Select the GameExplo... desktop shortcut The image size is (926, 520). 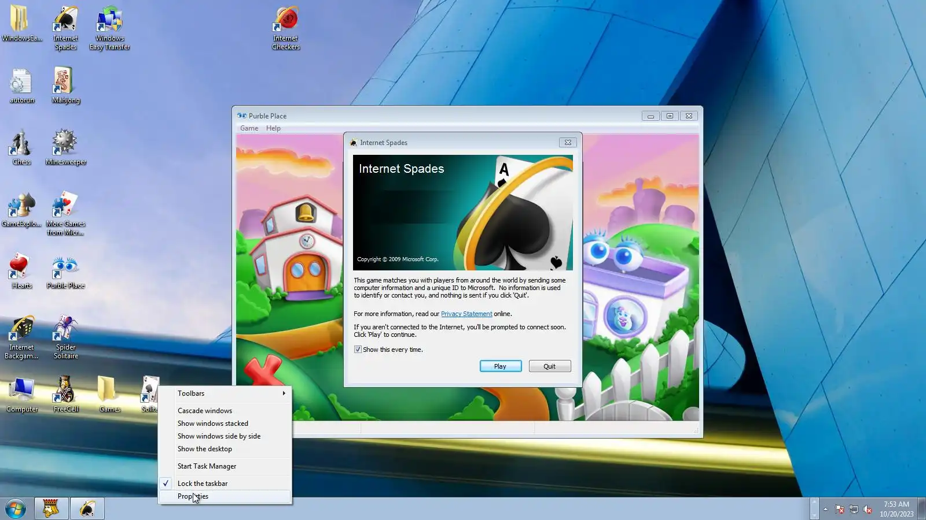21,210
